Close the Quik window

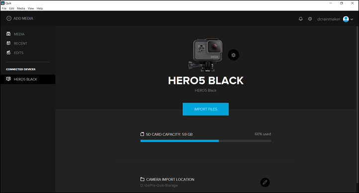click(353, 3)
